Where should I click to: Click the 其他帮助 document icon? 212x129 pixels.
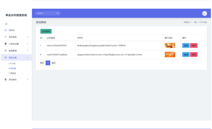tap(6, 80)
